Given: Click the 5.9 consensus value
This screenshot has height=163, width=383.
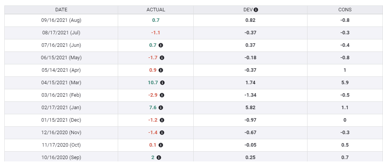Looking at the screenshot, I should click(x=345, y=83).
